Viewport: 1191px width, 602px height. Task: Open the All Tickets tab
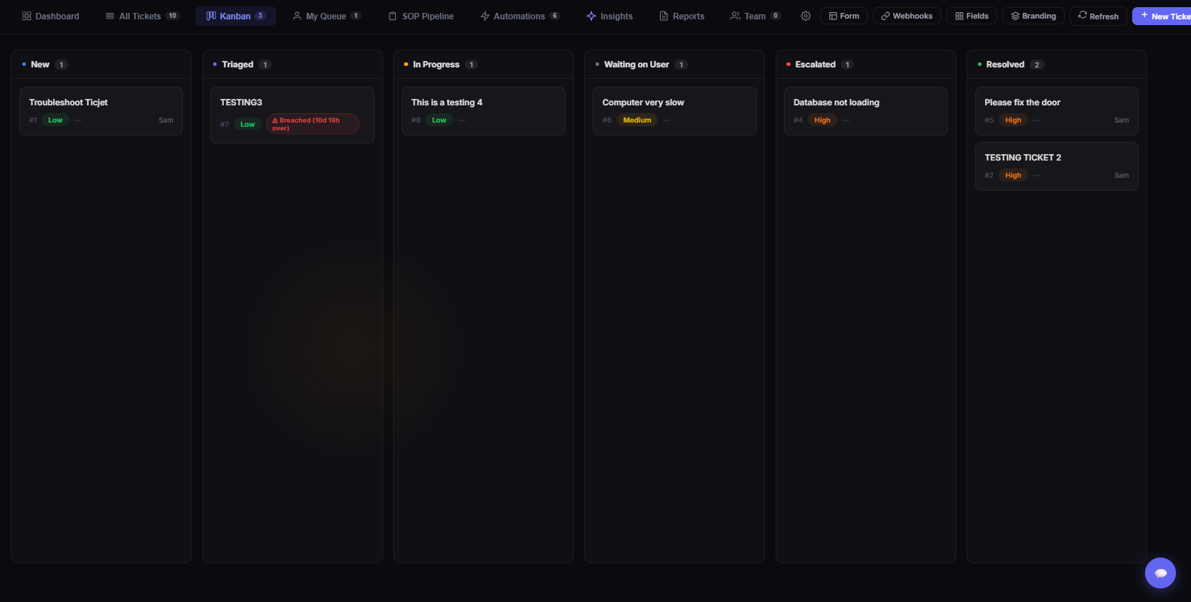click(142, 16)
